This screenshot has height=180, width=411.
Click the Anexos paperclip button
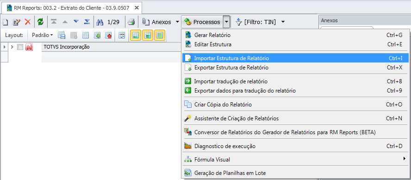coord(157,22)
